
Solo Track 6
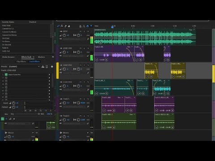tap(84, 116)
